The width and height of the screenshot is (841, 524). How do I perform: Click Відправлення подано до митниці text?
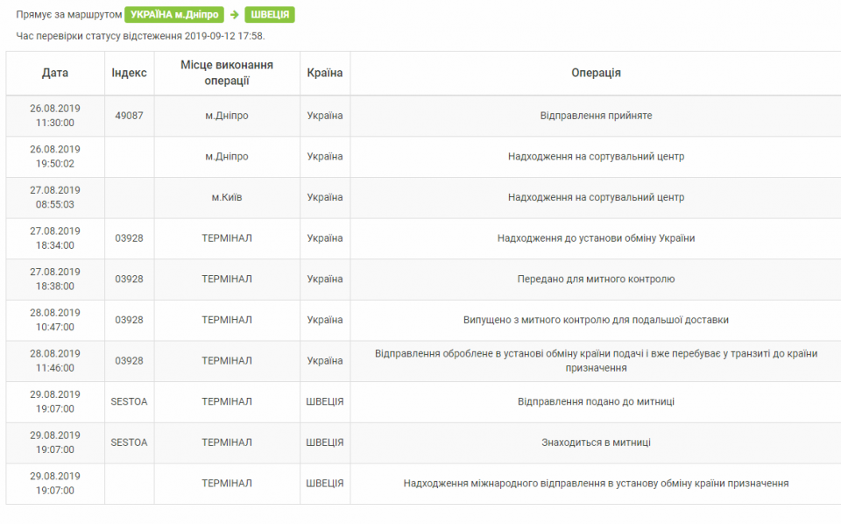pyautogui.click(x=596, y=401)
